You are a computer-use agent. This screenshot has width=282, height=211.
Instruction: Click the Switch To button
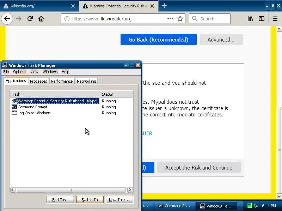[x=90, y=200]
